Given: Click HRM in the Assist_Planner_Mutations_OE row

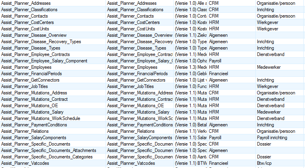Looking at the screenshot, I should coord(214,106).
